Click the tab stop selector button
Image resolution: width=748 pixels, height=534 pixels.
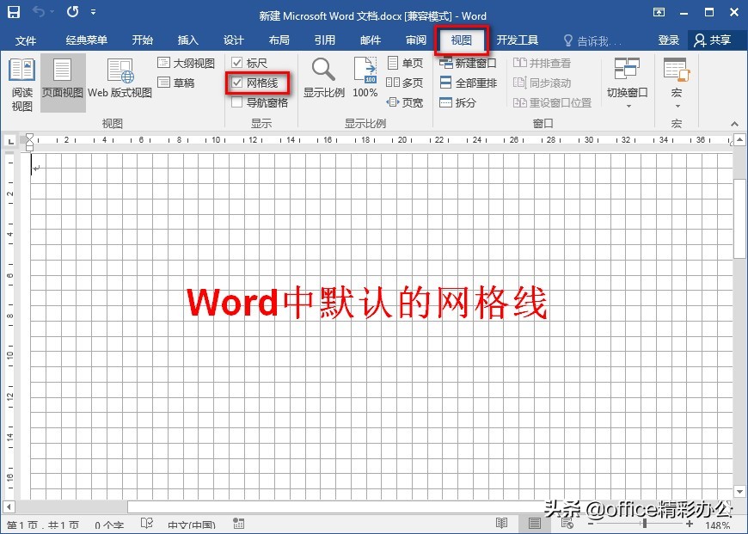(x=10, y=141)
